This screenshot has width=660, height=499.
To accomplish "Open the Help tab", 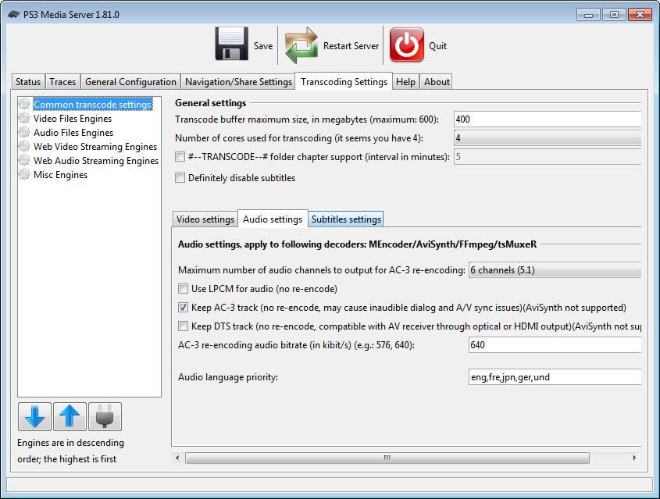I will pos(405,82).
